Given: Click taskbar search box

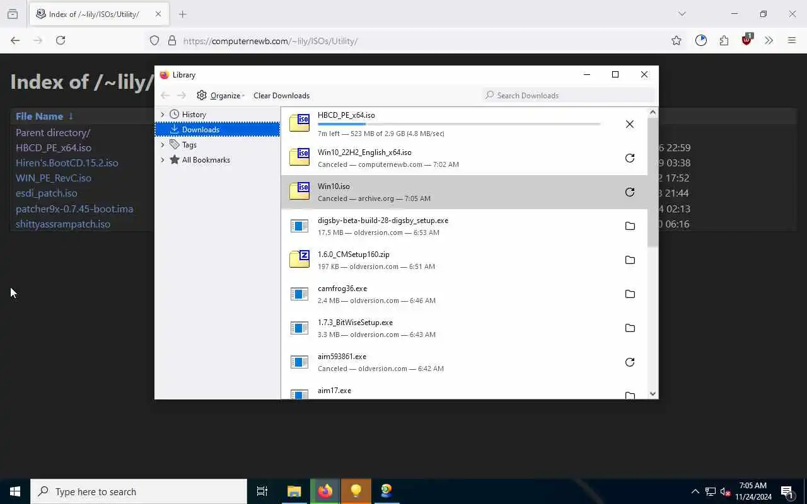Looking at the screenshot, I should point(139,491).
